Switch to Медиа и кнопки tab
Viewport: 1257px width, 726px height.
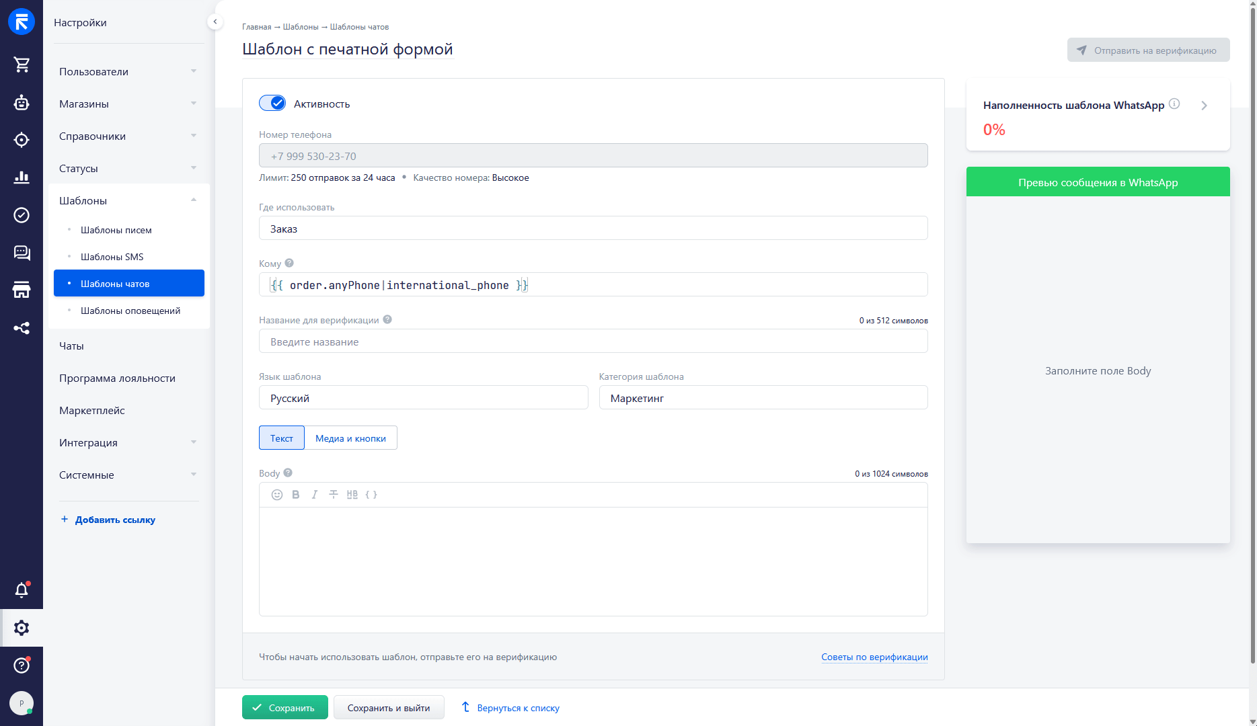[350, 438]
